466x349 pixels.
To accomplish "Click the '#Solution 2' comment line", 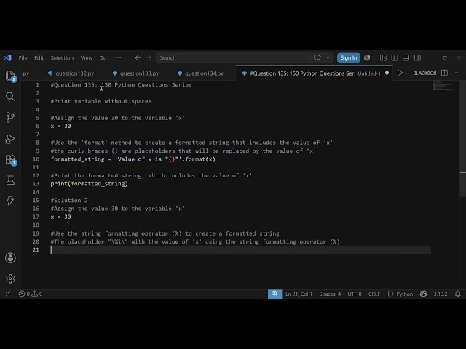I will pyautogui.click(x=69, y=201).
